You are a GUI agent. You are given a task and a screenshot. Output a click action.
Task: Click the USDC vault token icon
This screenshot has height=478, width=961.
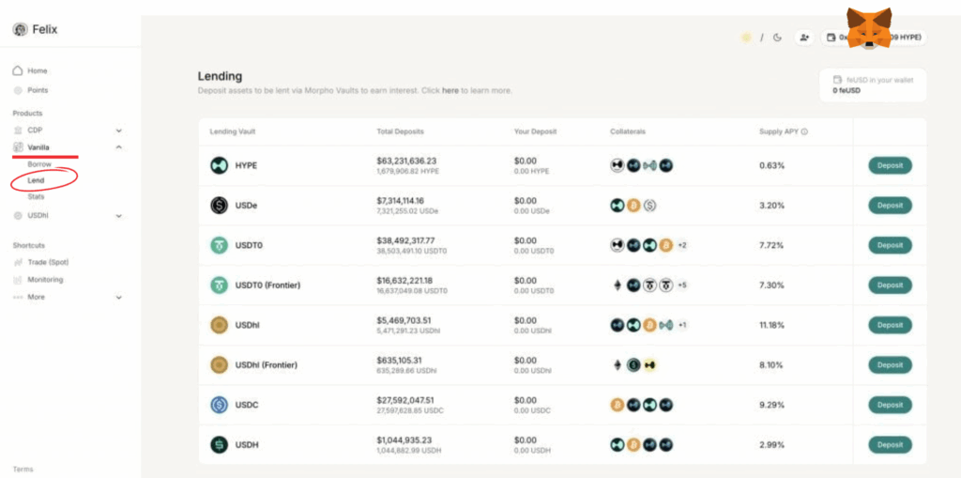click(219, 405)
